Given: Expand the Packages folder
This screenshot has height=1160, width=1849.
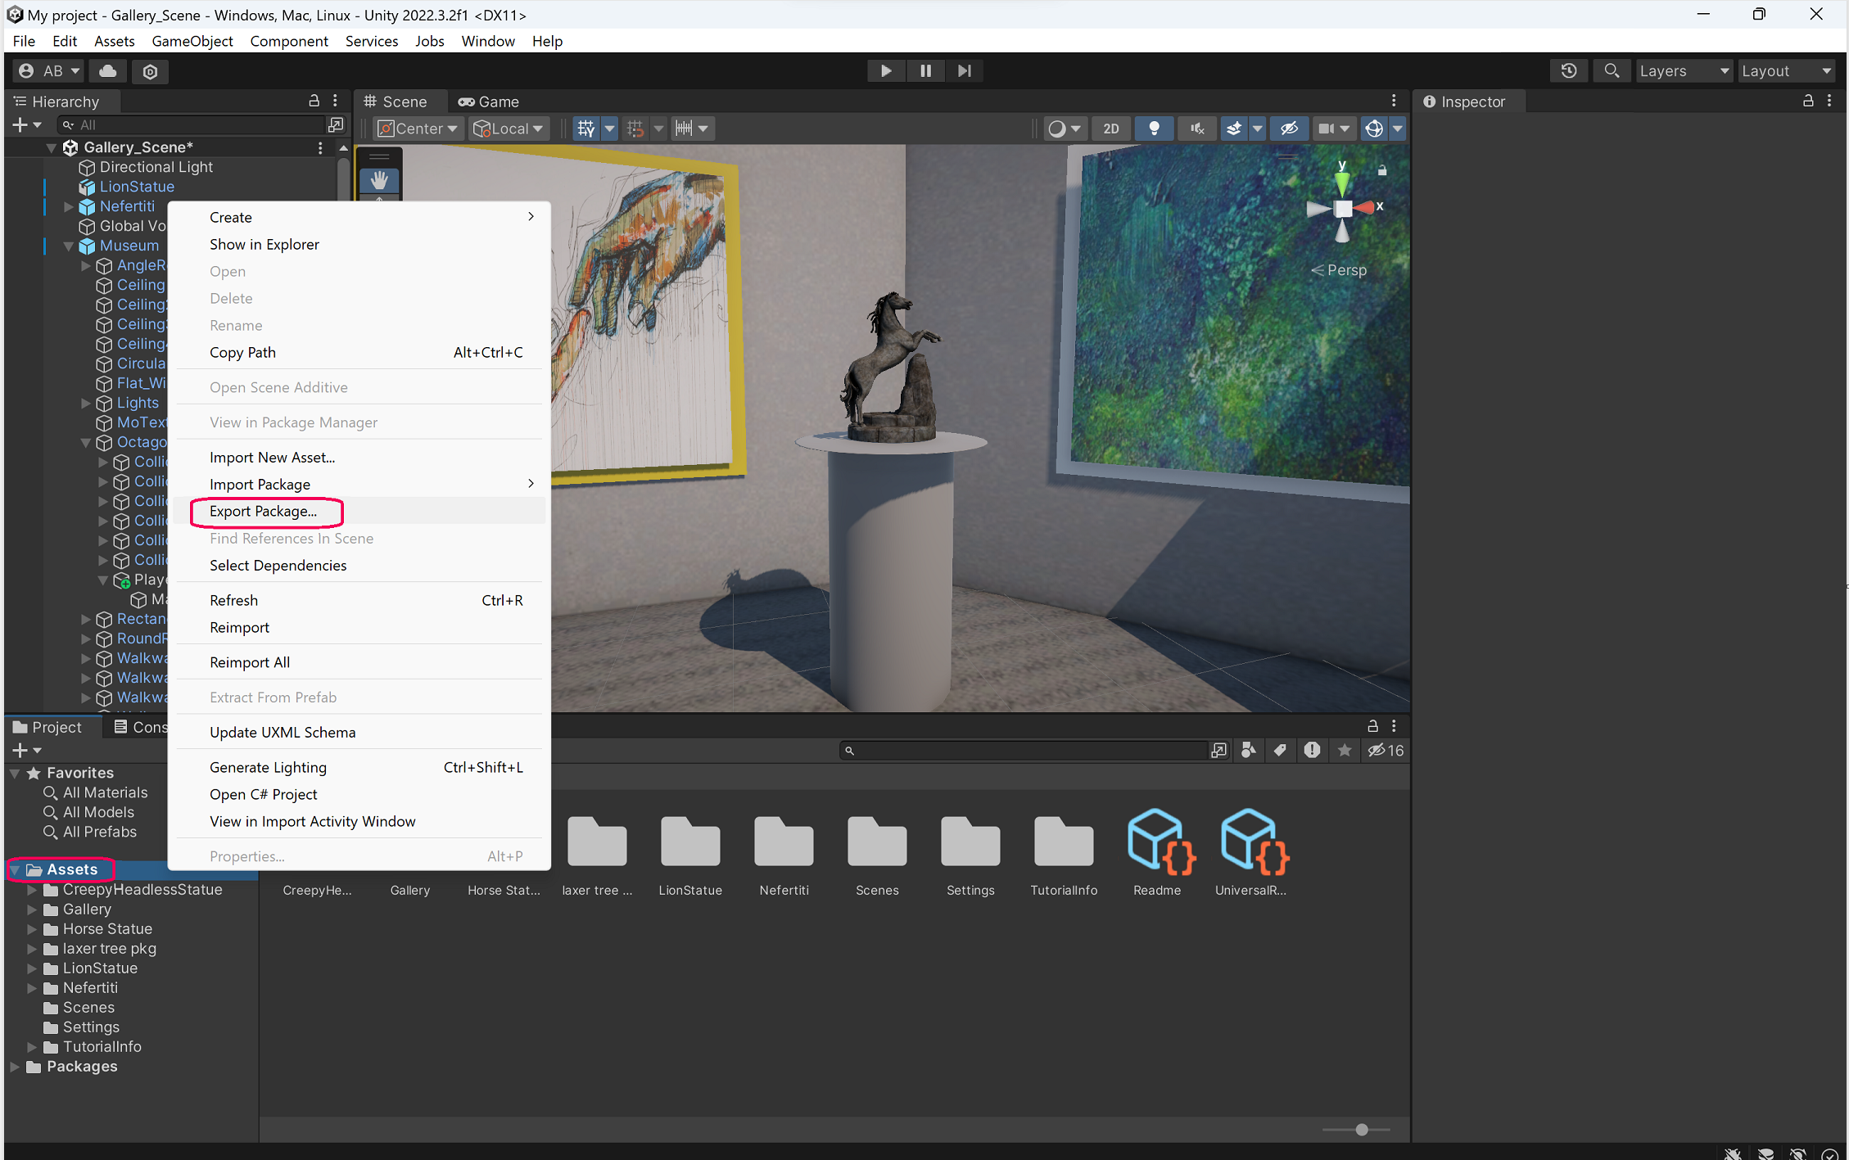Looking at the screenshot, I should (x=15, y=1067).
